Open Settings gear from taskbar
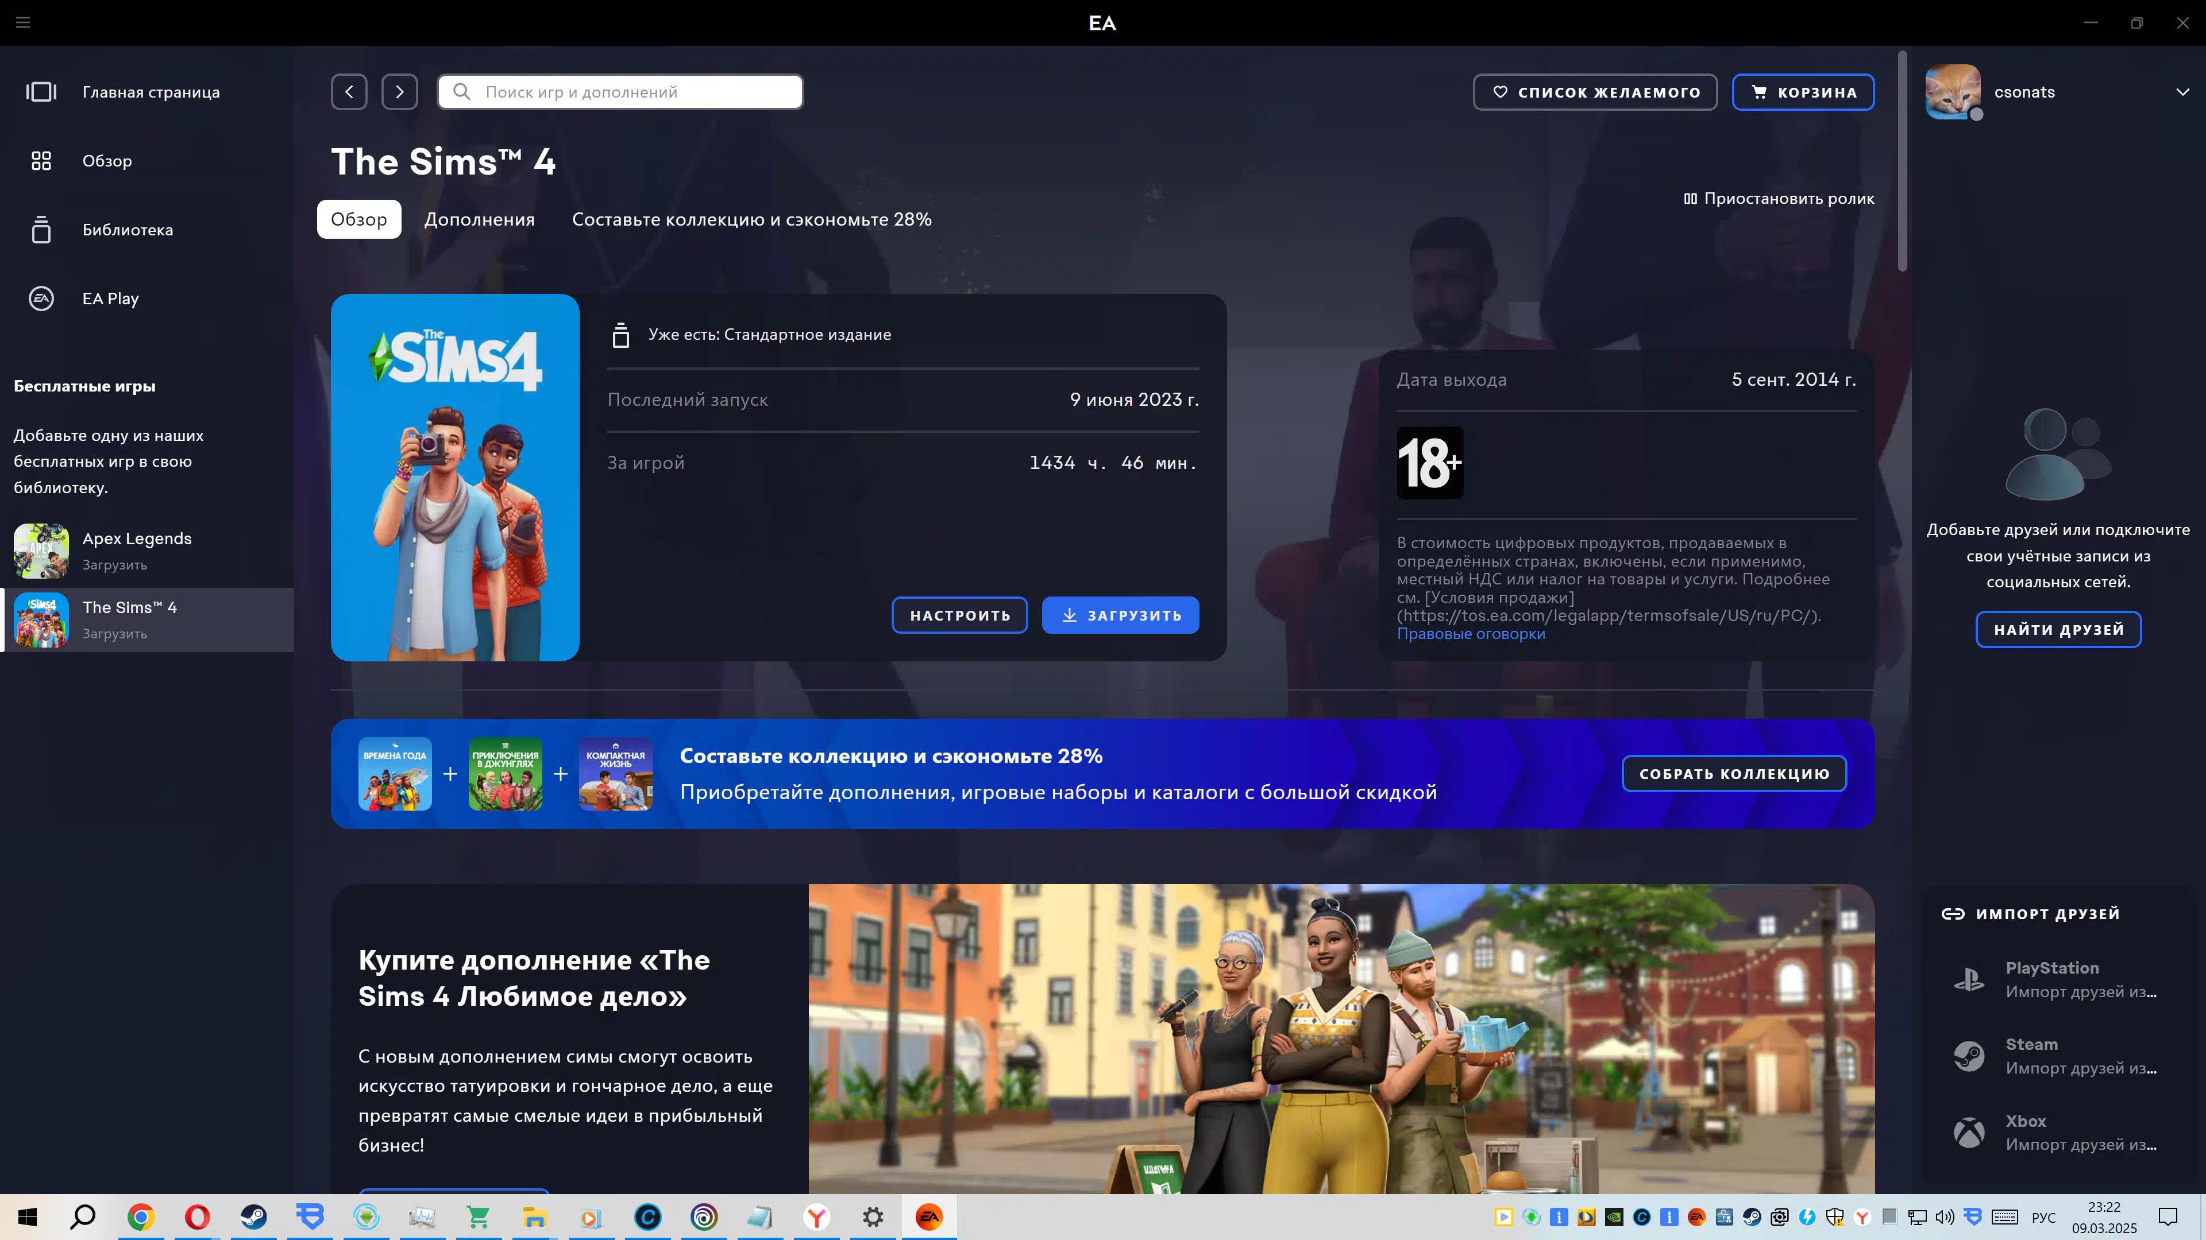 click(x=873, y=1217)
